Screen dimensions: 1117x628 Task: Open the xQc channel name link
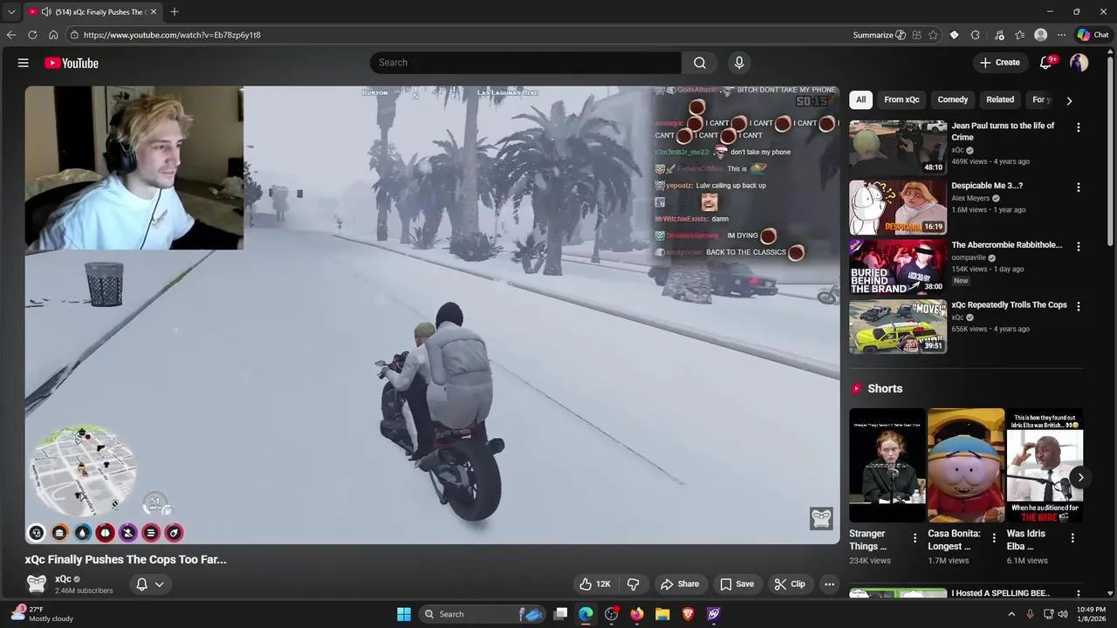(63, 579)
